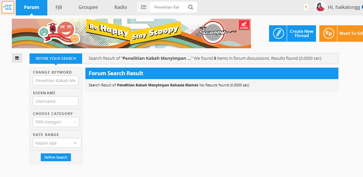Click the pencil icon for new thread
The image size is (363, 177).
click(x=278, y=33)
